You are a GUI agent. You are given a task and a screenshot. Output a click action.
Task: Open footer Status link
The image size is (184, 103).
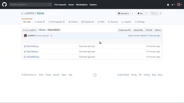64,75
